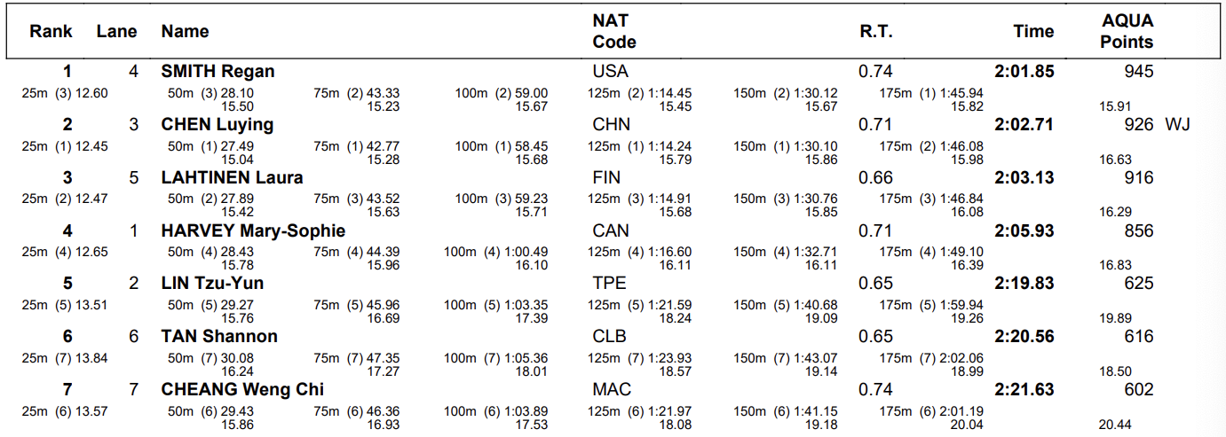The height and width of the screenshot is (437, 1226).
Task: Click the winning time 2:01.85
Action: click(1024, 72)
